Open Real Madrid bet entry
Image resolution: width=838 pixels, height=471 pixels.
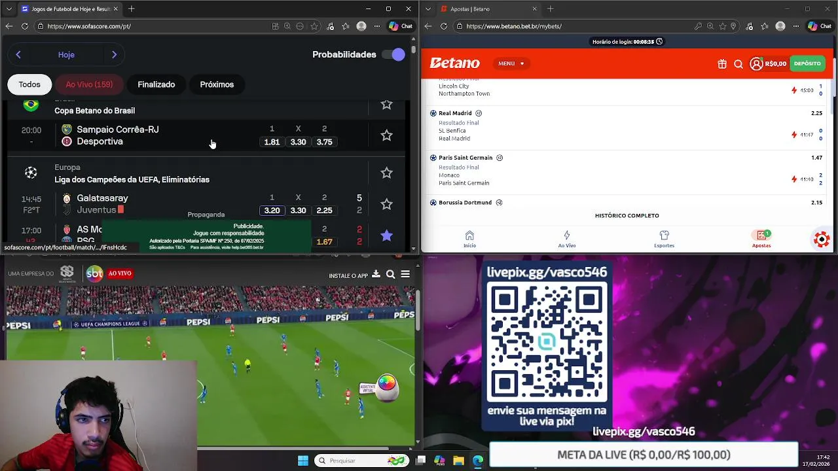coord(627,126)
